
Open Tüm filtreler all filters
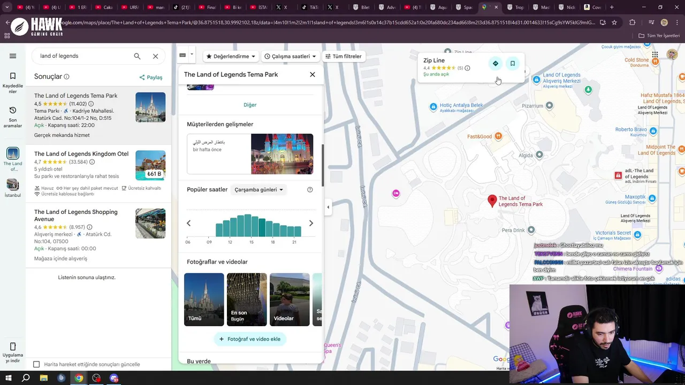344,56
